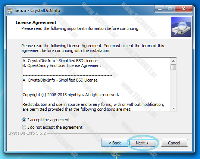Click the copyright line in the license text
Screen dimensions: 200x159
point(71,95)
